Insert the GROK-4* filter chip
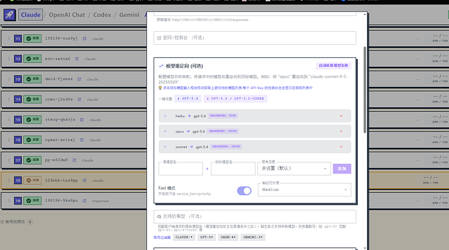Image resolution: width=449 pixels, height=250 pixels. click(x=228, y=237)
